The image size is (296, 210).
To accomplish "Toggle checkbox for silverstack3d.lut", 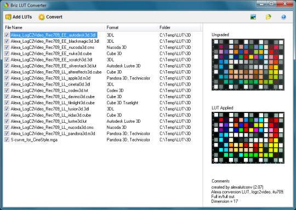I will (7, 66).
